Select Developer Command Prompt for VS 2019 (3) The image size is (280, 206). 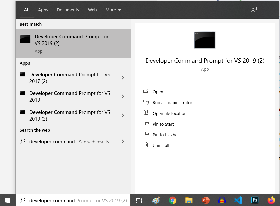click(73, 116)
